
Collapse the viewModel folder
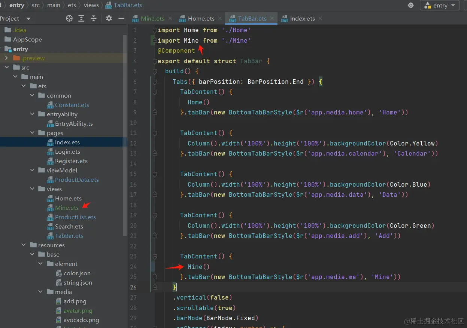pyautogui.click(x=33, y=170)
